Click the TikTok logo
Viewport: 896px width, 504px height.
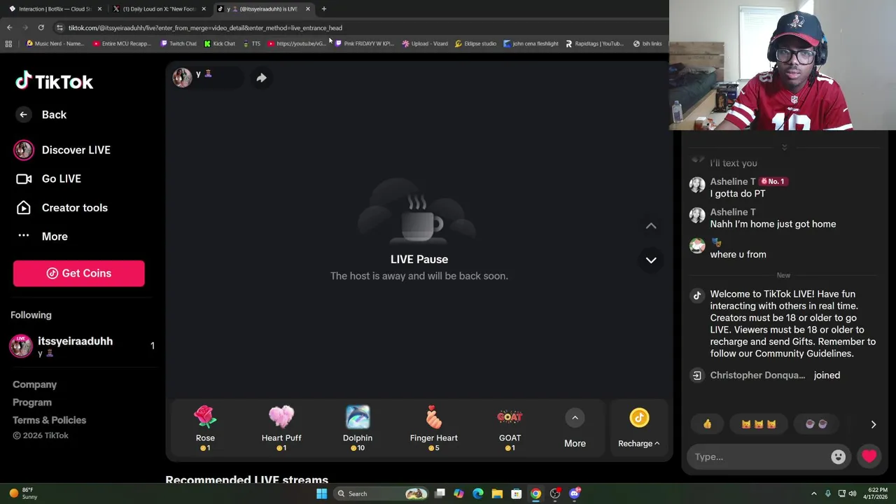tap(54, 81)
